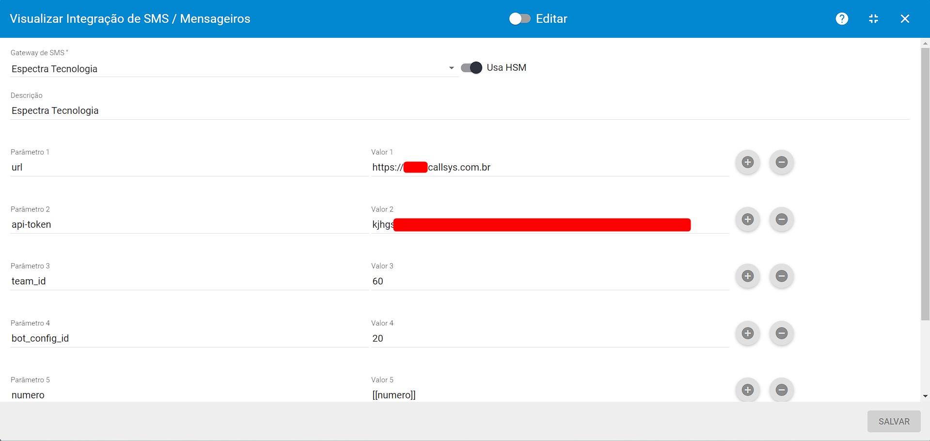Click the Descrição input field
The image size is (930, 441).
[x=460, y=110]
